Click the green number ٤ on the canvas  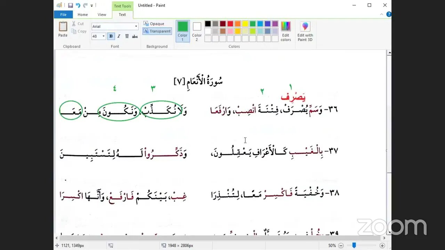[114, 89]
